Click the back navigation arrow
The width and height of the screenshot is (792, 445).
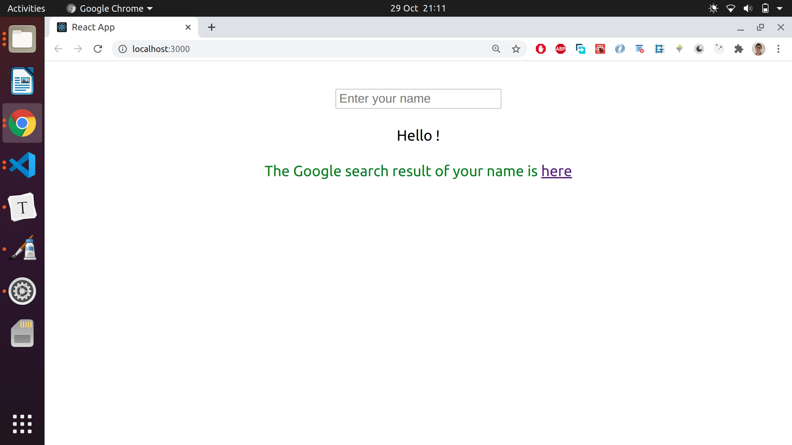pos(58,49)
